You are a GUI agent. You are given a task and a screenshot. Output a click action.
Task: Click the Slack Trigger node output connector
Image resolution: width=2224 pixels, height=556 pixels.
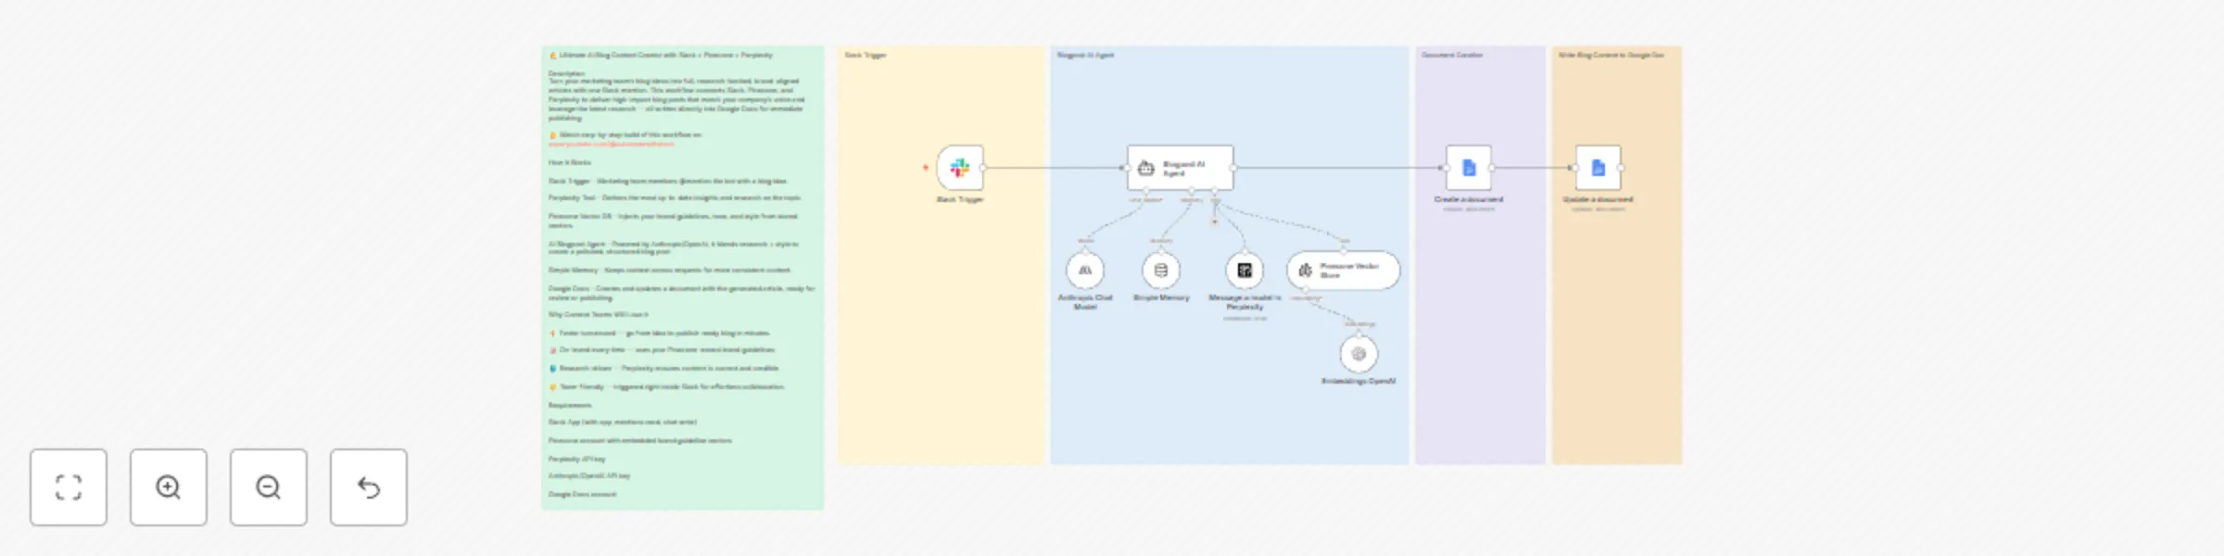click(983, 168)
